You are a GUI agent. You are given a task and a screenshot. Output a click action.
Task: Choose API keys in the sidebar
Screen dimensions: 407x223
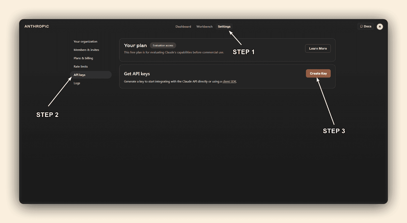click(80, 75)
